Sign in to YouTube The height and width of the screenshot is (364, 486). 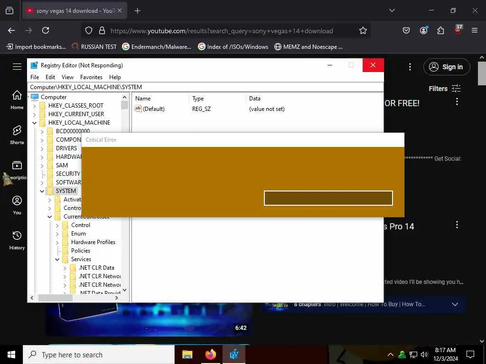[x=447, y=67]
